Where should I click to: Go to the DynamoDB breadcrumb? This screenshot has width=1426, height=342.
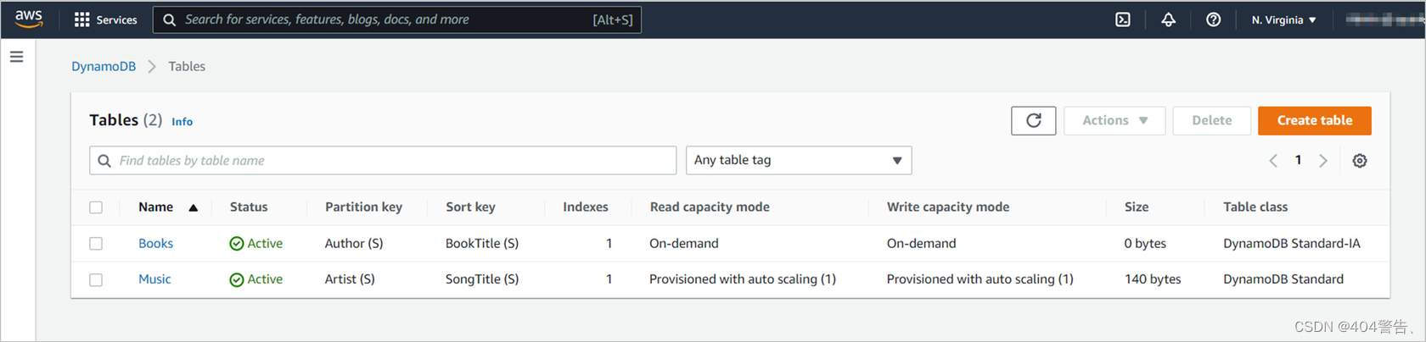pyautogui.click(x=104, y=66)
